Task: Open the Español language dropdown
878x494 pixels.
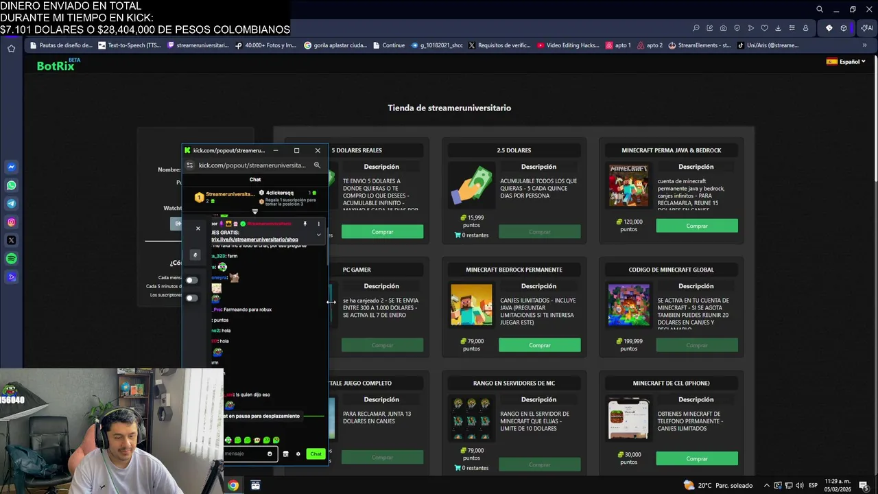Action: [x=846, y=62]
